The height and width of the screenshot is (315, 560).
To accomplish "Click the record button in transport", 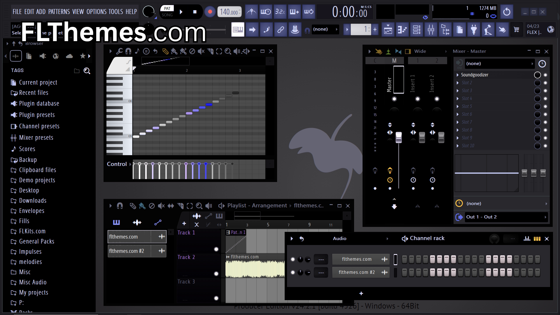I will (210, 12).
